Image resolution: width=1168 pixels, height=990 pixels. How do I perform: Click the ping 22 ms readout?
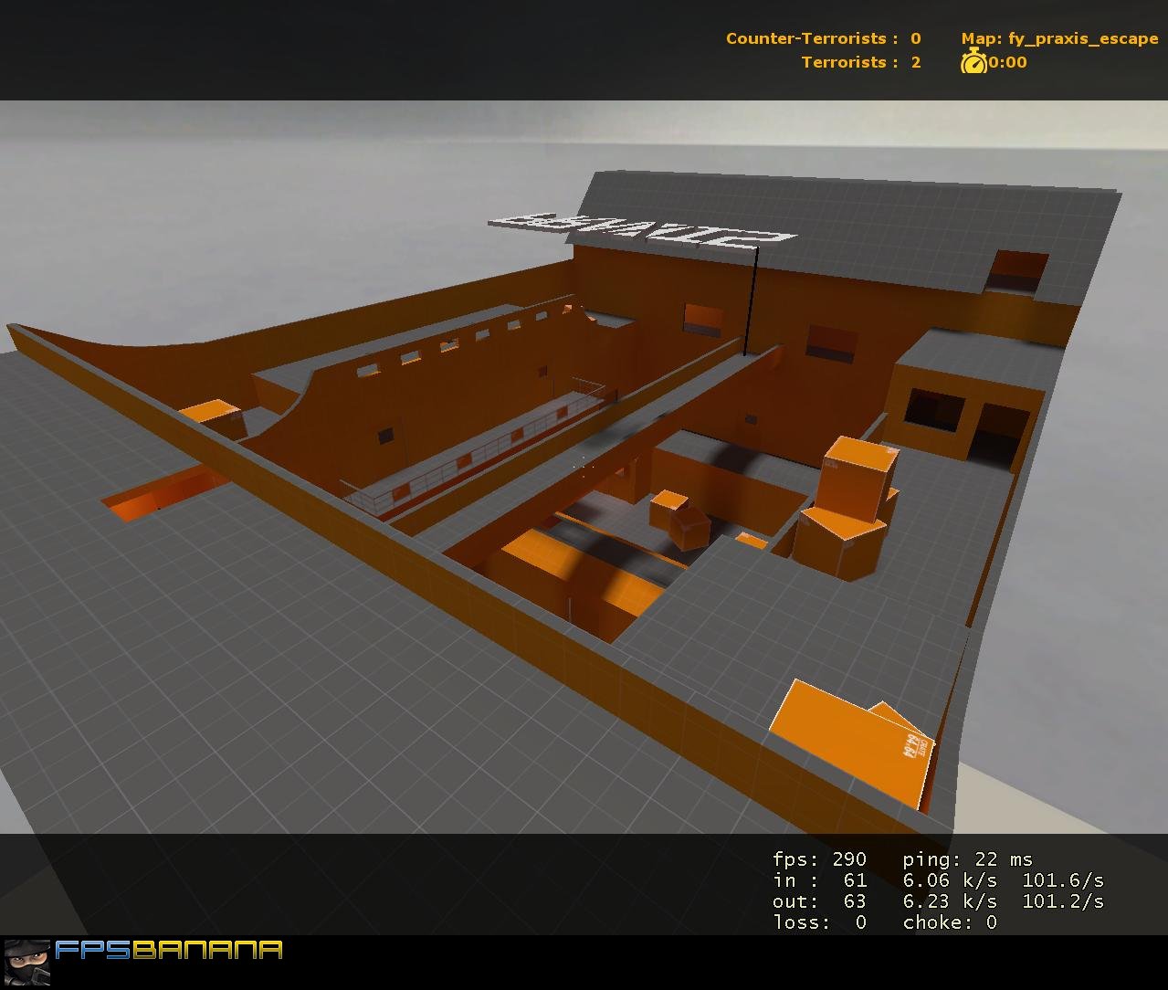click(x=967, y=859)
